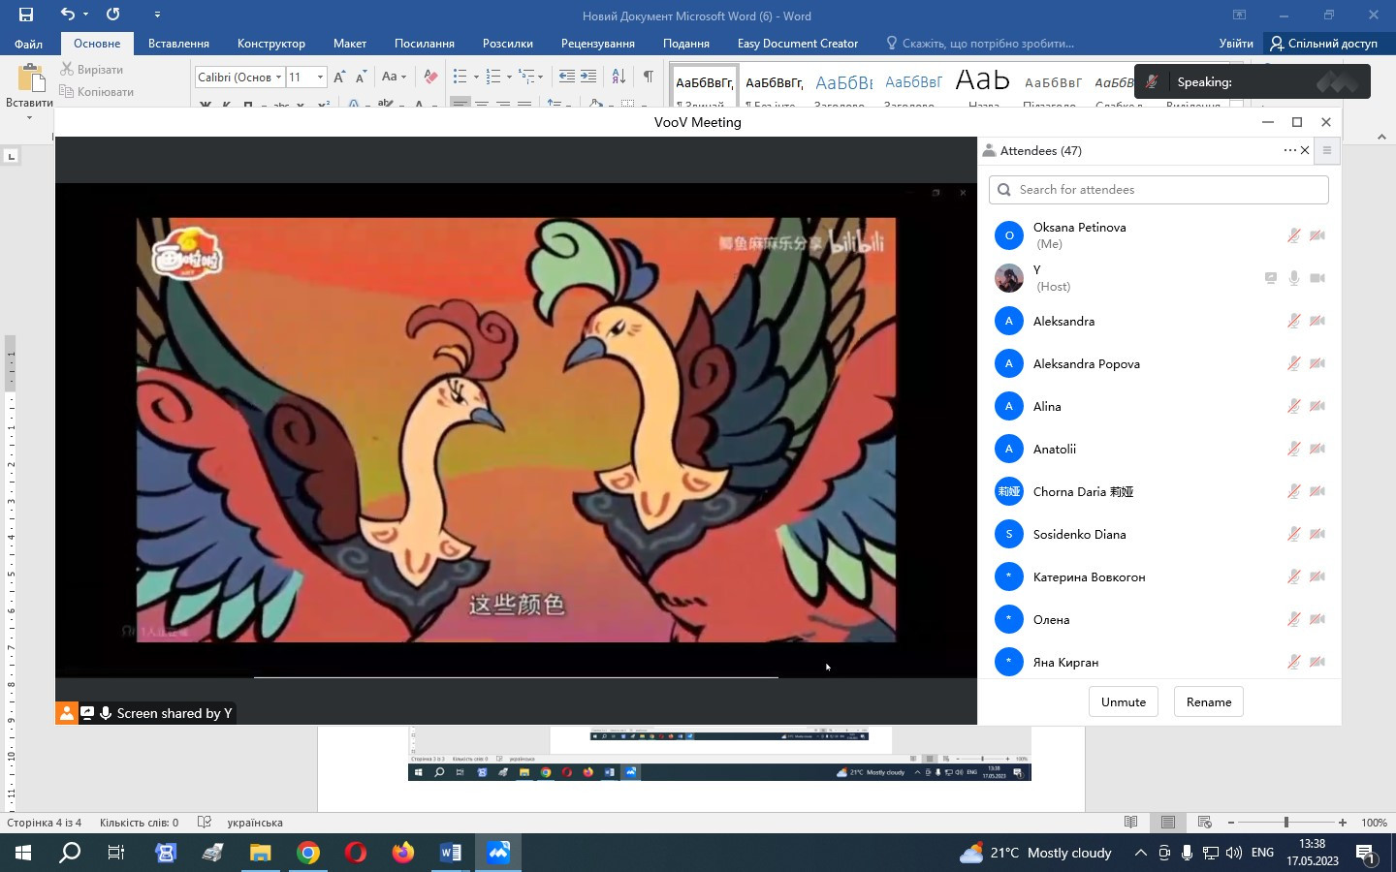Expand the numbering library dropdown arrow
The width and height of the screenshot is (1396, 872).
[509, 77]
